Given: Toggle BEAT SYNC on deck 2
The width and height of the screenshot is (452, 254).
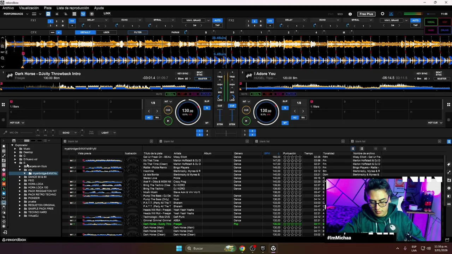Looking at the screenshot, I should [x=439, y=74].
